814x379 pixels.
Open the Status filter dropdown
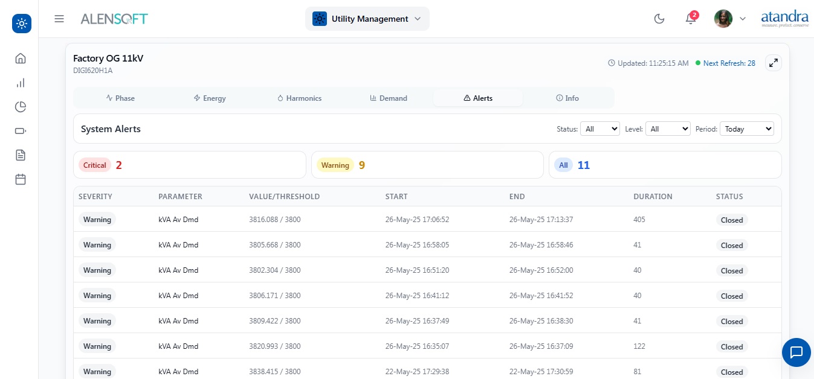(x=599, y=129)
